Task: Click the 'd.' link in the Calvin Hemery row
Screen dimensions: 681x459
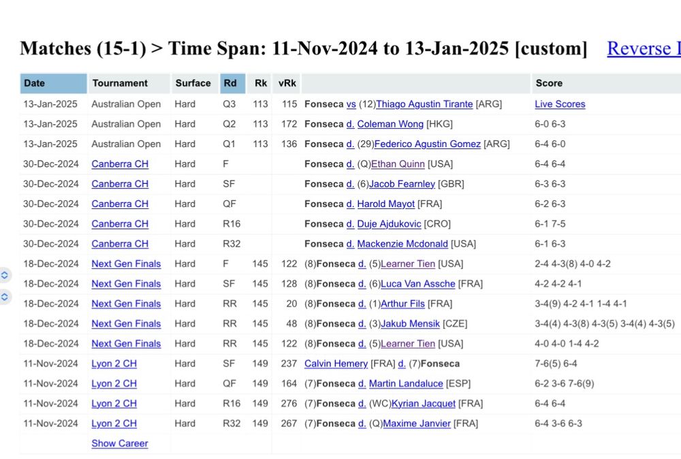Action: pyautogui.click(x=402, y=364)
